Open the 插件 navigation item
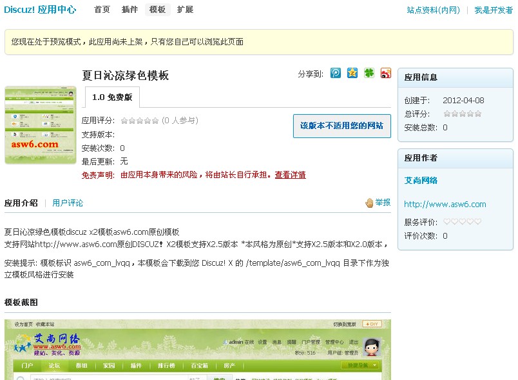Screen dimensions: 518x380 click(x=129, y=10)
